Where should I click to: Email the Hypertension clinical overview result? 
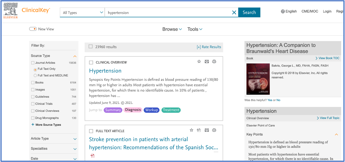pos(207,62)
